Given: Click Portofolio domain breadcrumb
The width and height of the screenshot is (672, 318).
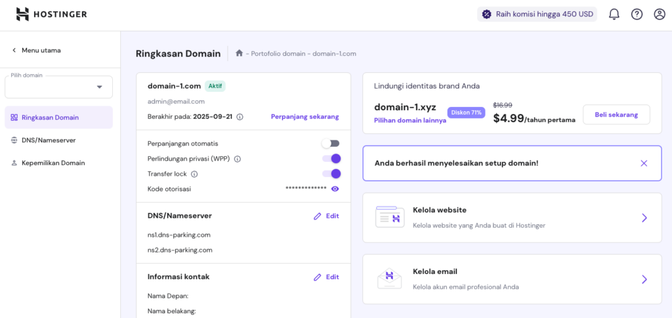Looking at the screenshot, I should [x=278, y=54].
